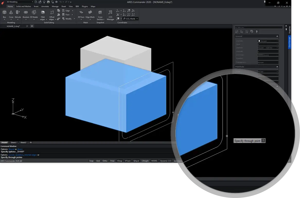The width and height of the screenshot is (300, 198).
Task: Toggle ESnap in the status bar
Action: coord(120,161)
